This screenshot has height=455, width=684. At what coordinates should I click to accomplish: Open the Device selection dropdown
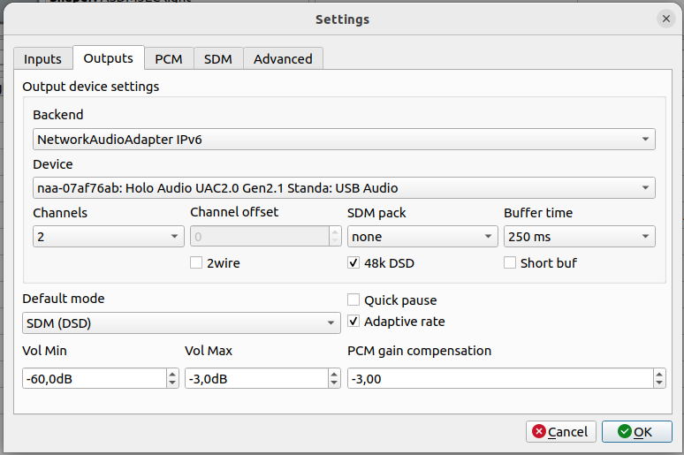(x=343, y=188)
